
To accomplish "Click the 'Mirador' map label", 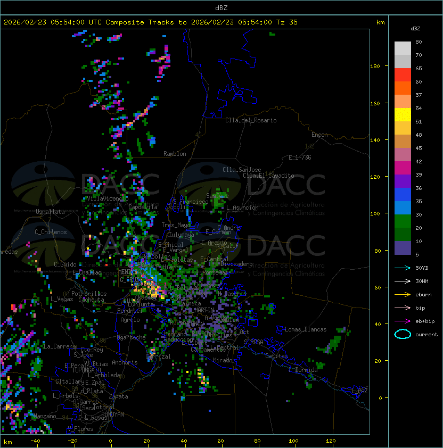I will point(225,360).
